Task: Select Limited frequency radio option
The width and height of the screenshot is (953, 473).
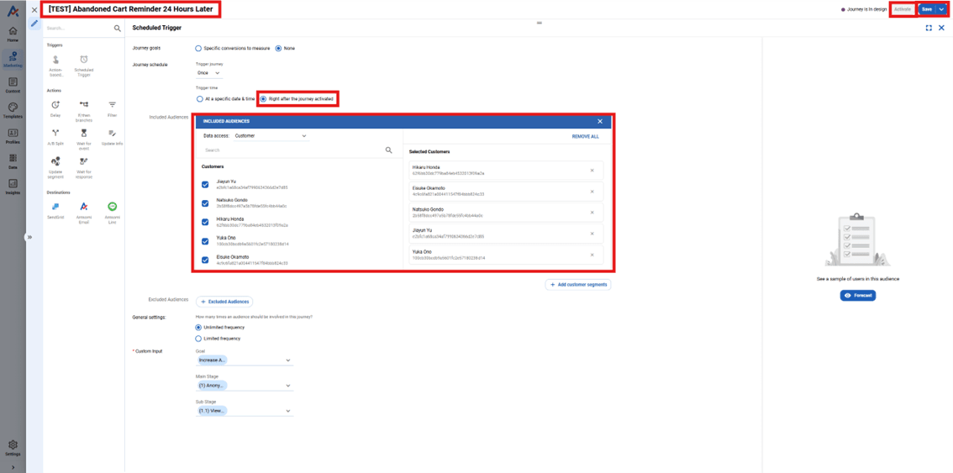Action: [198, 339]
